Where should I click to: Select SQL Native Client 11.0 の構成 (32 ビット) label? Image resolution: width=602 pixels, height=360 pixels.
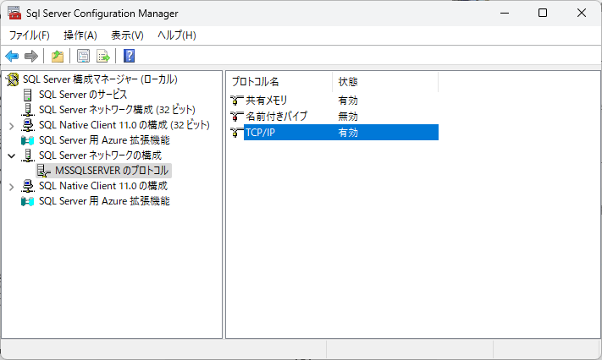[124, 125]
